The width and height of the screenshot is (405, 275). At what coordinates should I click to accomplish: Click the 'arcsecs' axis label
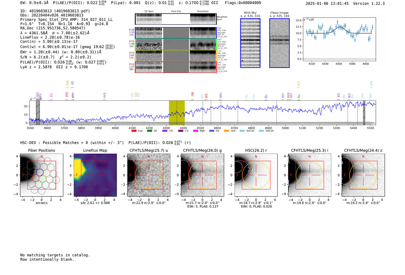[42, 203]
